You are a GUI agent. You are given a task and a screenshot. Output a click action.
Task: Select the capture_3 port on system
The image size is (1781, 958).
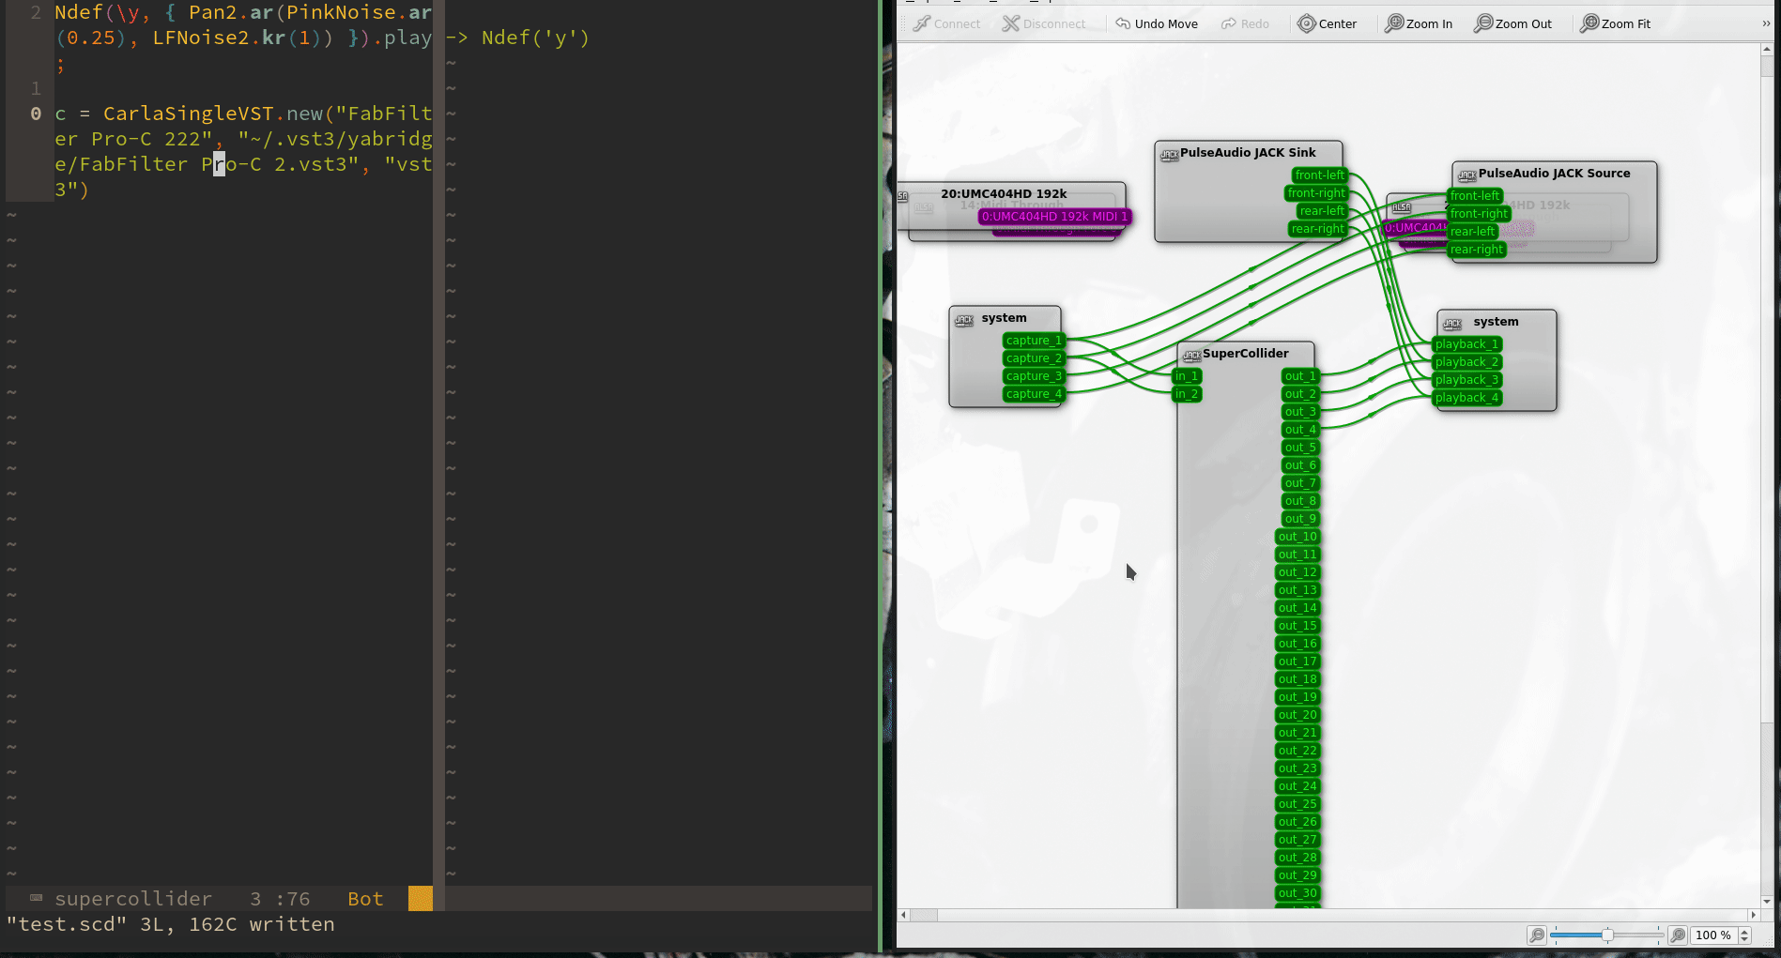click(x=1034, y=376)
